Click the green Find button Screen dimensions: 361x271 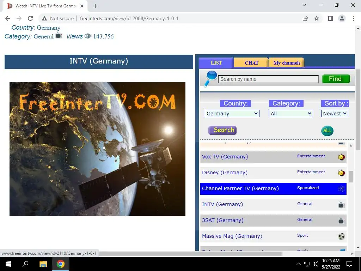336,79
